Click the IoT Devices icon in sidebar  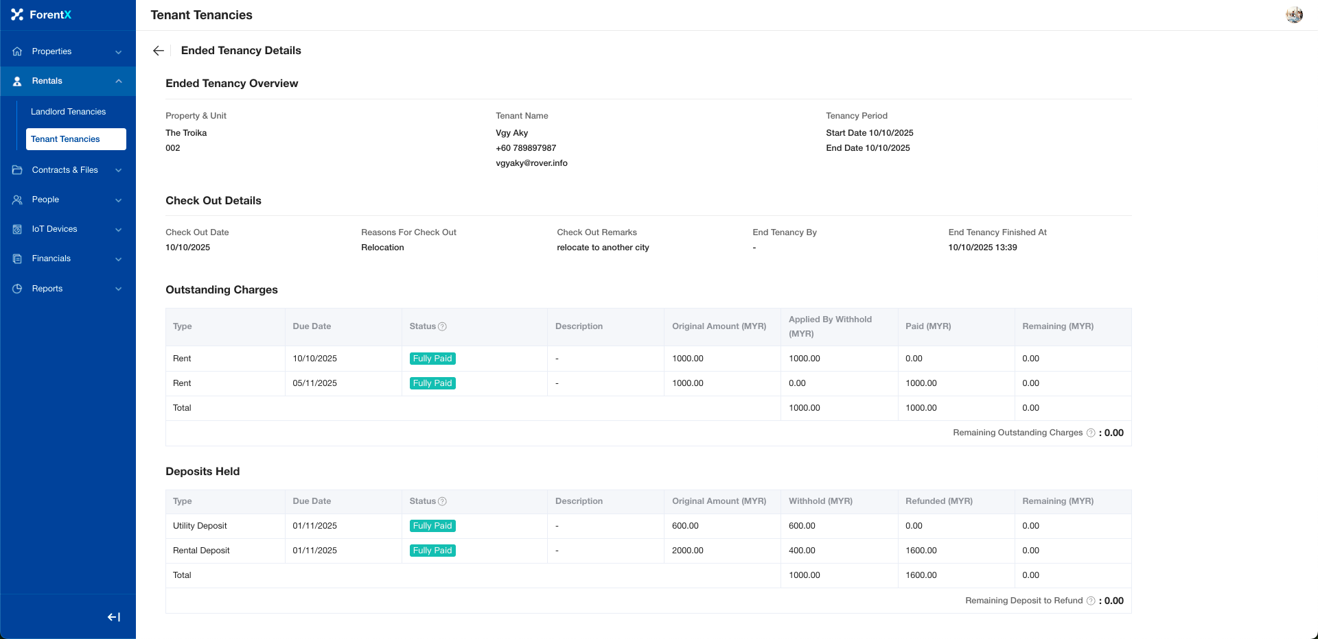click(x=17, y=229)
